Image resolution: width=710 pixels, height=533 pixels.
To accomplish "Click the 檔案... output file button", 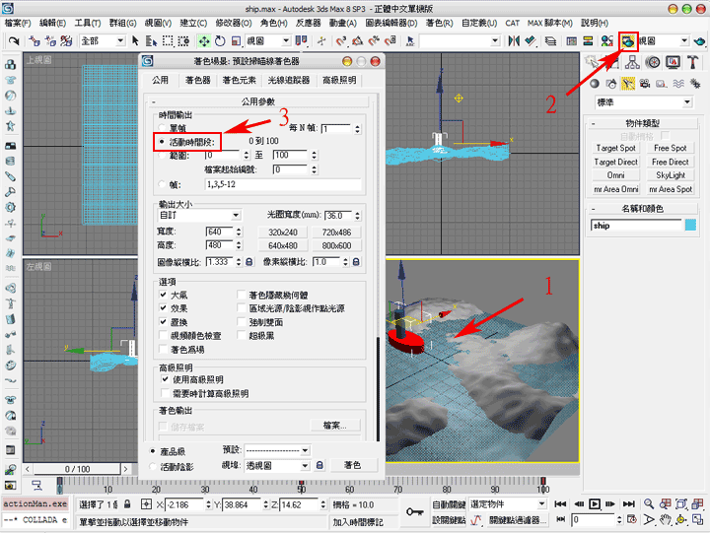I will coord(334,426).
